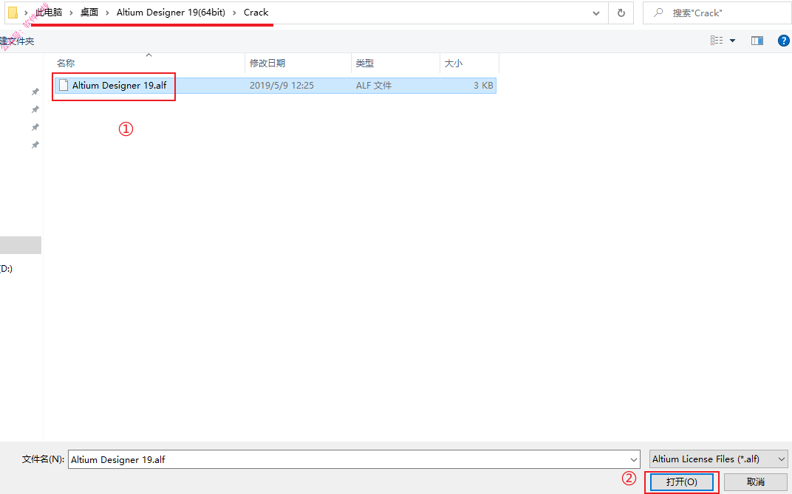Open the address bar history dropdown
This screenshot has height=494, width=792.
pyautogui.click(x=596, y=13)
